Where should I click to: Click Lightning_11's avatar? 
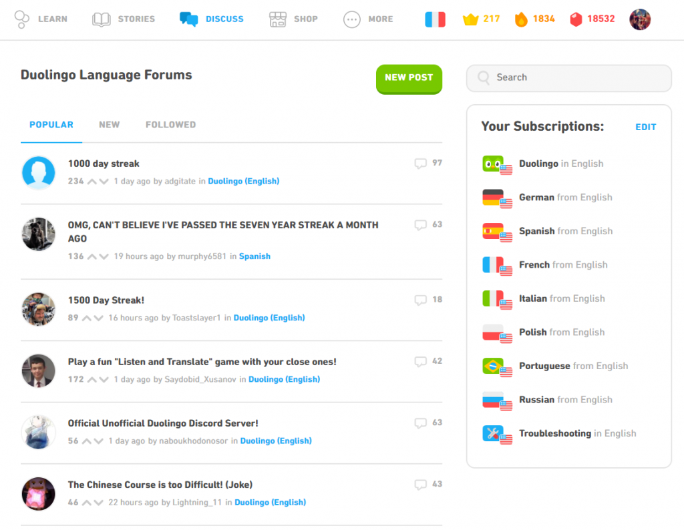tap(38, 494)
